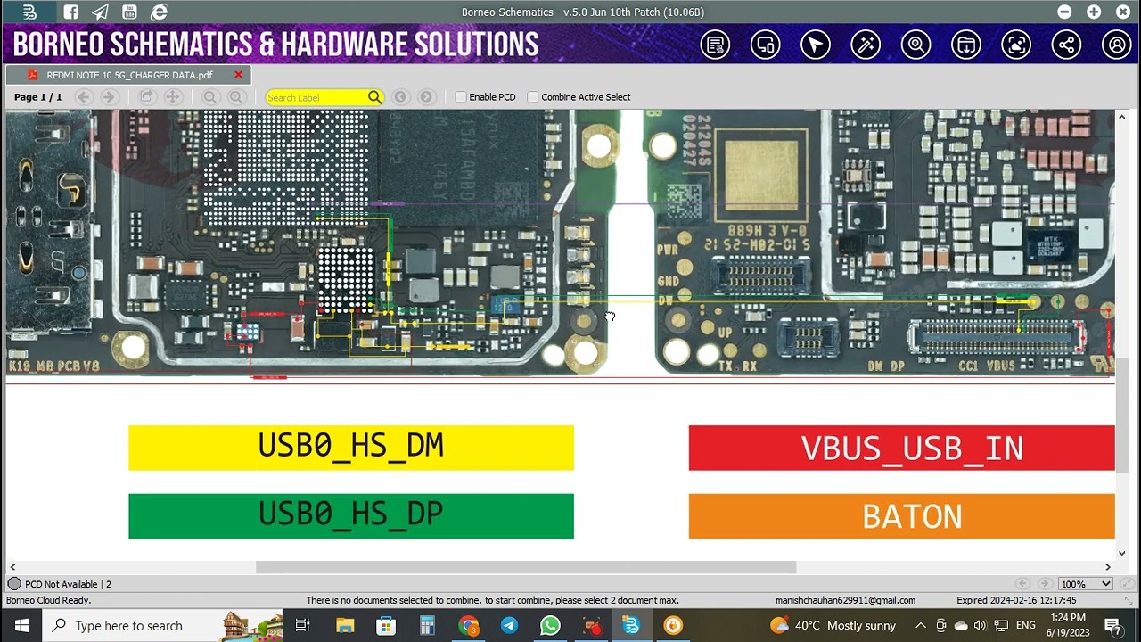This screenshot has height=642, width=1141.
Task: Open the Windows Start menu
Action: tap(21, 626)
